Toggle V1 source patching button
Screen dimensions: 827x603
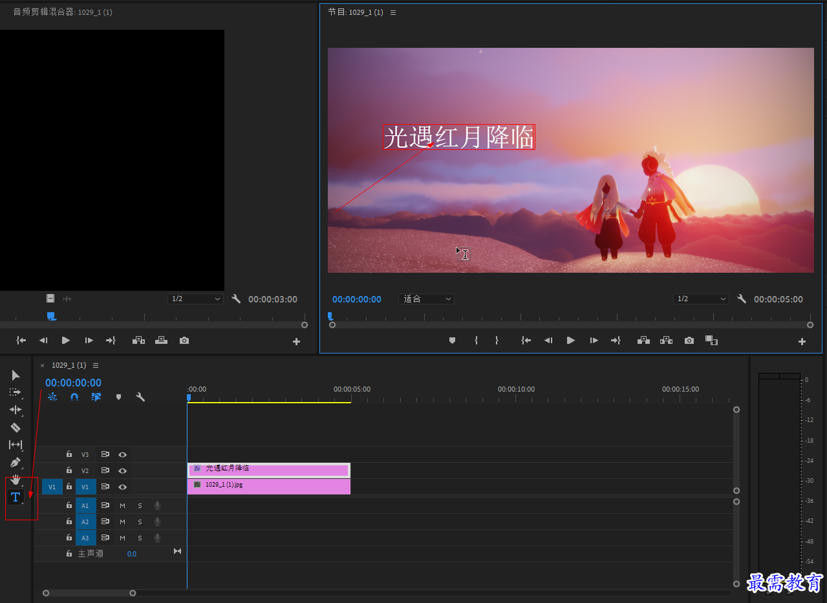[x=52, y=487]
